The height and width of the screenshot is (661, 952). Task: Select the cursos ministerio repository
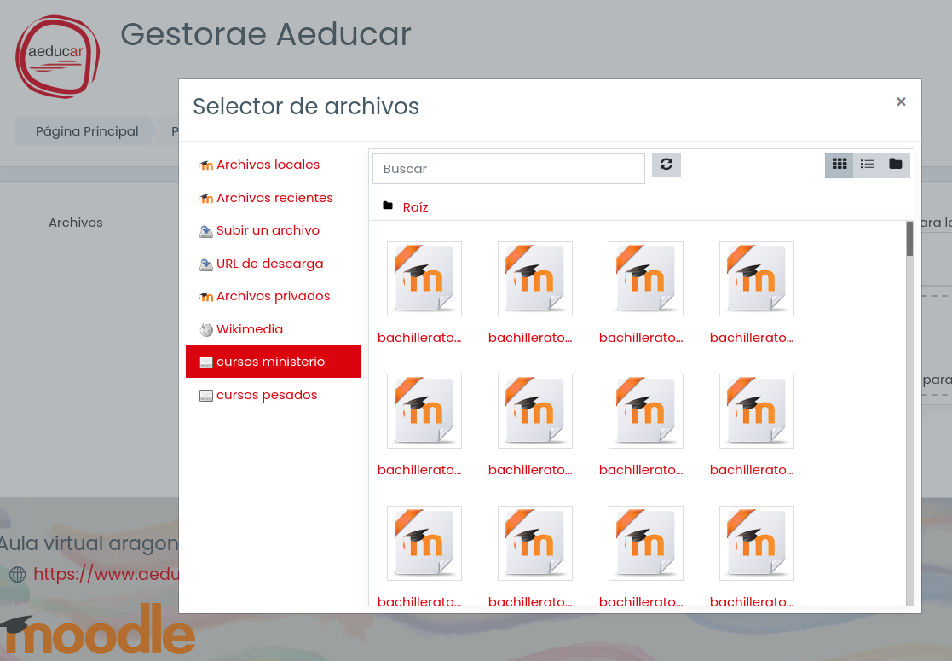[270, 362]
